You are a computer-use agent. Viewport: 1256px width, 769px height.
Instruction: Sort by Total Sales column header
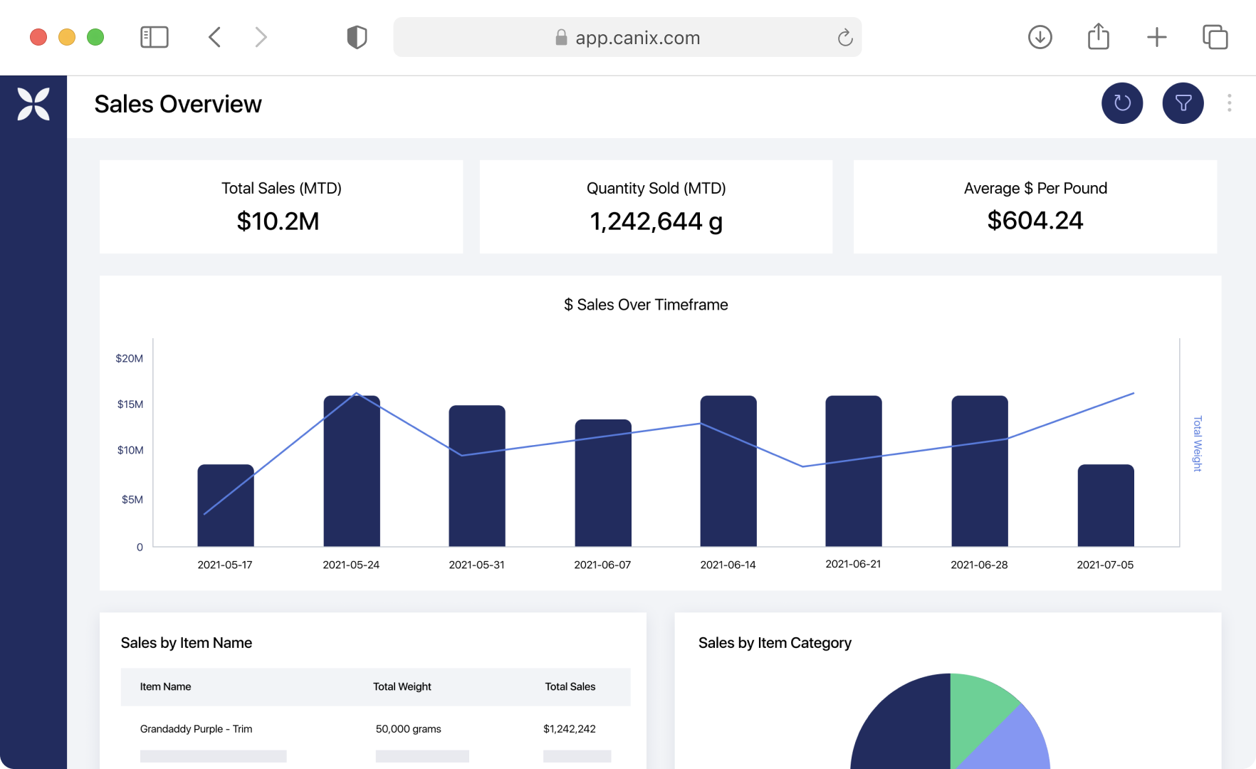click(570, 686)
